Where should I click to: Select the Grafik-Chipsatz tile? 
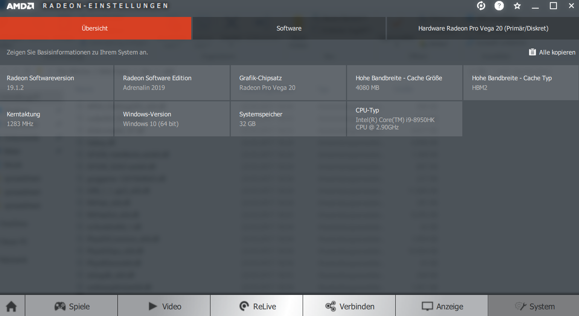click(288, 83)
